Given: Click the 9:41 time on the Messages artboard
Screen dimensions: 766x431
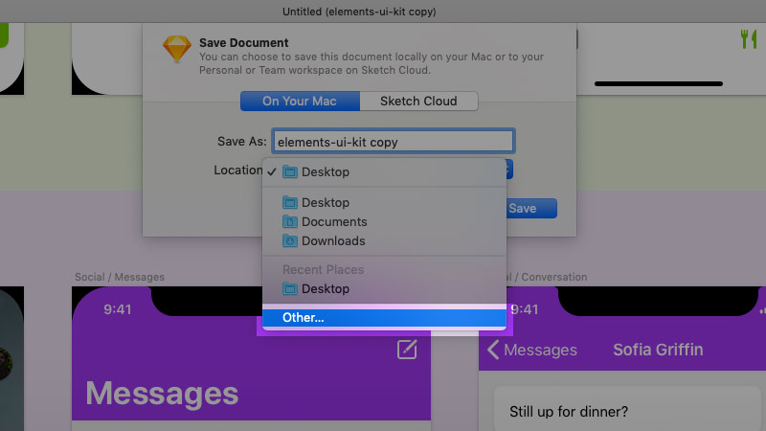Looking at the screenshot, I should (117, 309).
